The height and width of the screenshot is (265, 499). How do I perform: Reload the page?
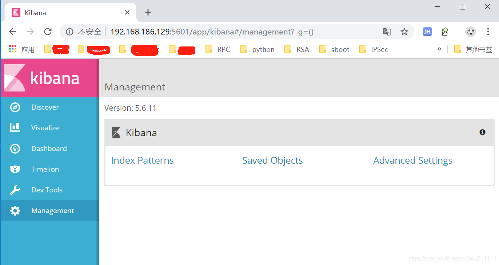48,32
